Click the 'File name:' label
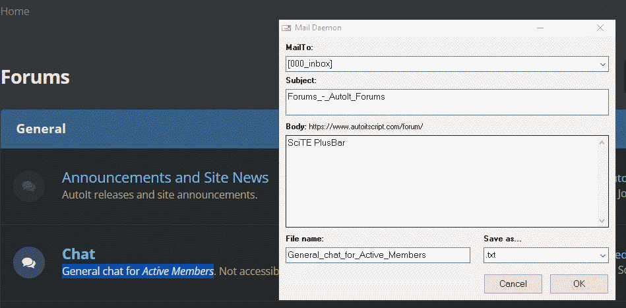Image resolution: width=626 pixels, height=308 pixels. [304, 239]
